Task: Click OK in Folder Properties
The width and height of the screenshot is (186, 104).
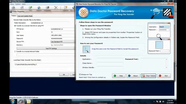Action: point(64,75)
